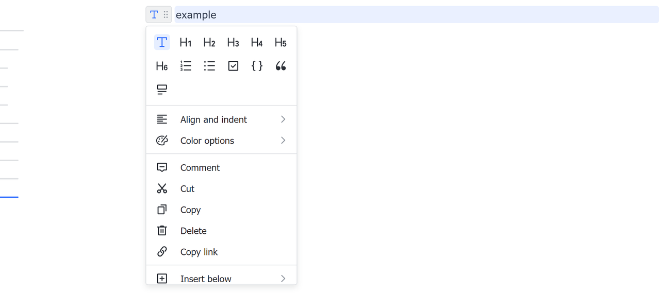The image size is (660, 293).
Task: Apply Heading 5 block style
Action: coord(280,43)
